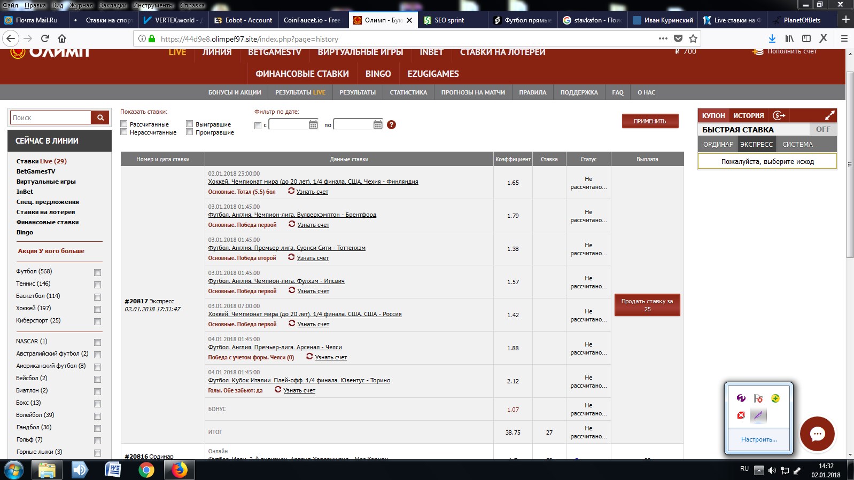Bookmark this page with the star icon
Image resolution: width=854 pixels, height=480 pixels.
(693, 38)
